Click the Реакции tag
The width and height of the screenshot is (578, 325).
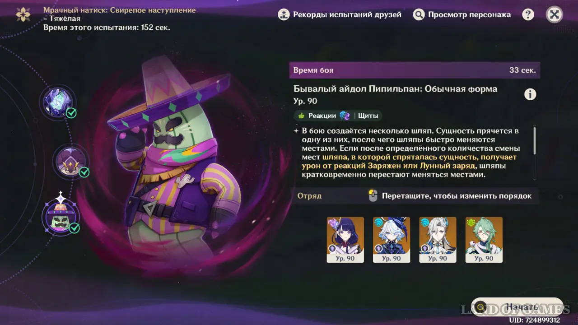pyautogui.click(x=317, y=116)
